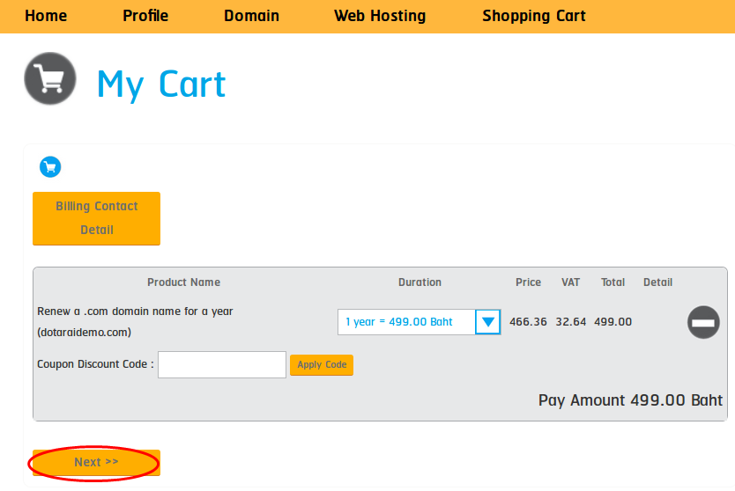Click the 'Coupon Discount Code :' label
This screenshot has height=491, width=735.
pos(96,364)
